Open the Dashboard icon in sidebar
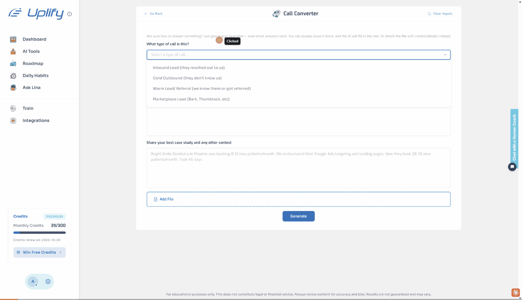 tap(13, 39)
